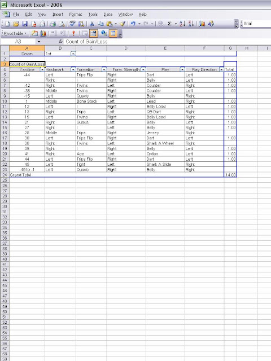Image resolution: width=271 pixels, height=361 pixels.
Task: Click the formula bar showing Count of Gain/Loss
Action: click(167, 42)
